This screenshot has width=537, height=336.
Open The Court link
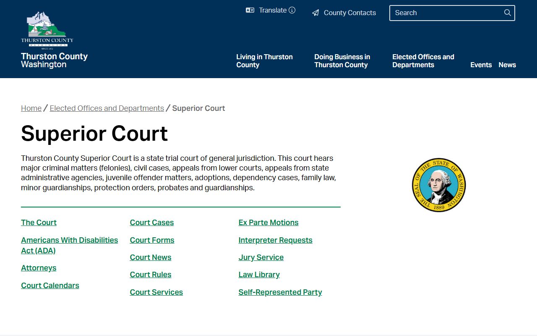39,223
